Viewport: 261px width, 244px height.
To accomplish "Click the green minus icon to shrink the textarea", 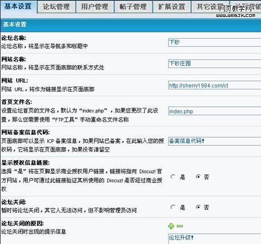I will coord(180,226).
